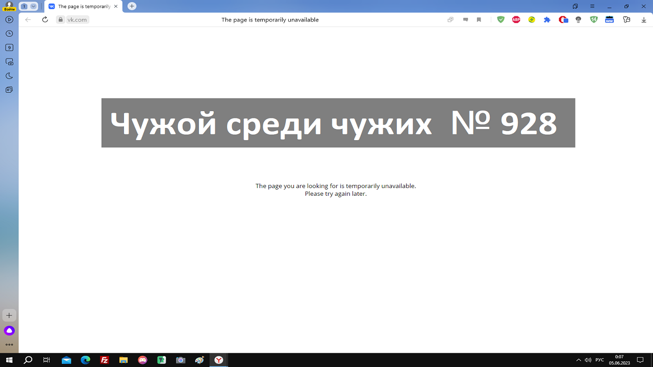The image size is (653, 367).
Task: Open the collections icon in the sidebar
Action: pyautogui.click(x=9, y=90)
